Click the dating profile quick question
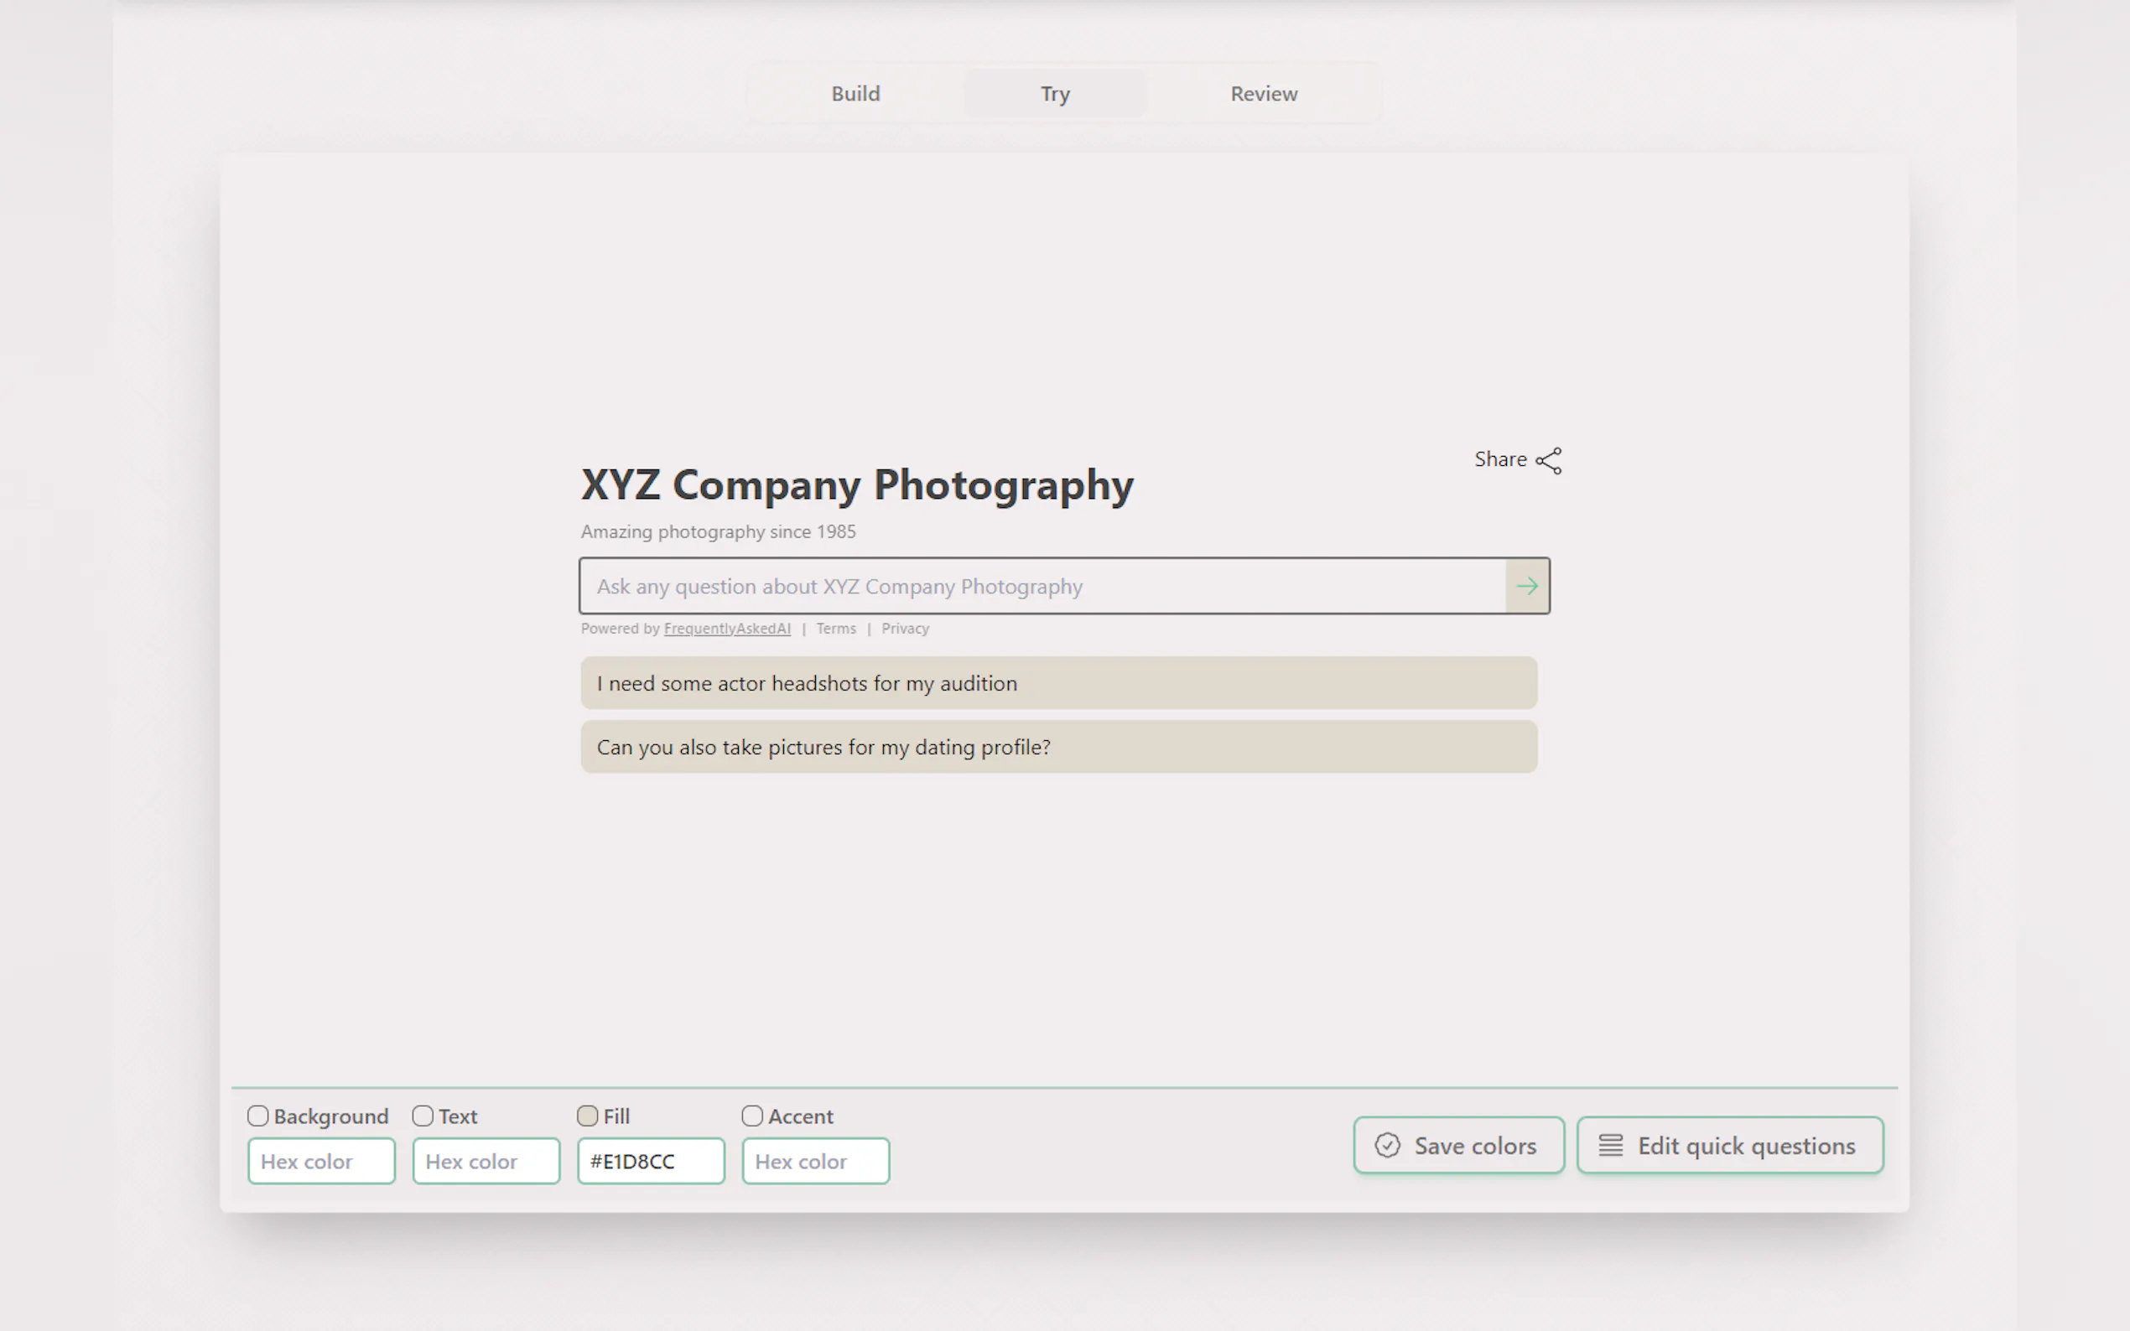This screenshot has width=2130, height=1331. (1057, 747)
